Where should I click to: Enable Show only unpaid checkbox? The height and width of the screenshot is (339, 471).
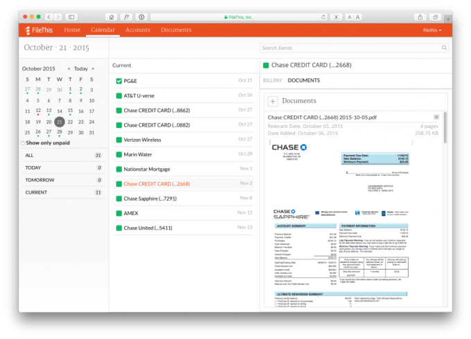(x=23, y=143)
